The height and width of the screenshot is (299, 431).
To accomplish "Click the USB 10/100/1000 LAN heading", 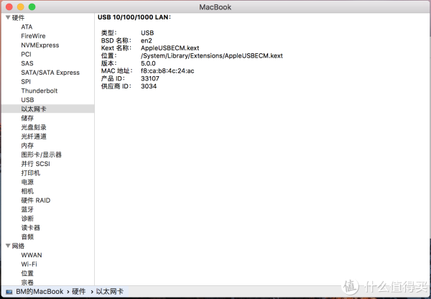I will (134, 17).
